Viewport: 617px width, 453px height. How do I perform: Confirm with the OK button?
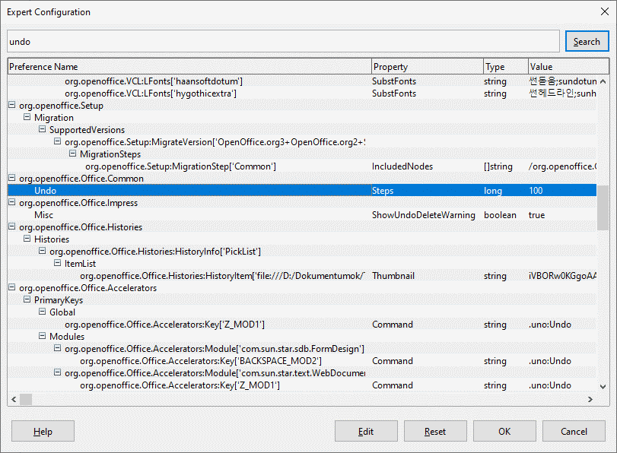tap(504, 432)
